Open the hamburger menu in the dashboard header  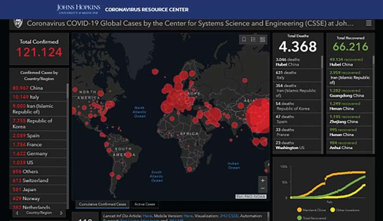(369, 23)
